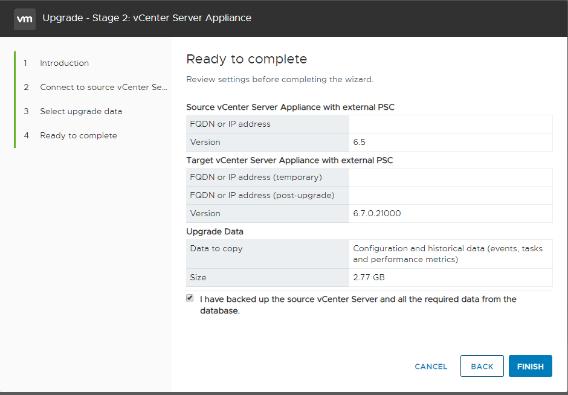This screenshot has width=568, height=395.
Task: Jump to the Select upgrade data step
Action: (81, 111)
